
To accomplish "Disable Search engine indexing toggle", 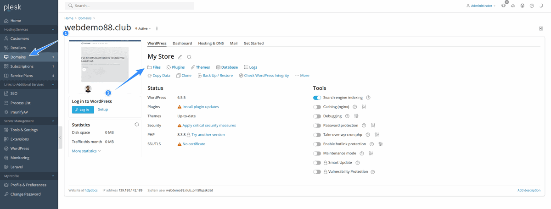I will (x=317, y=98).
